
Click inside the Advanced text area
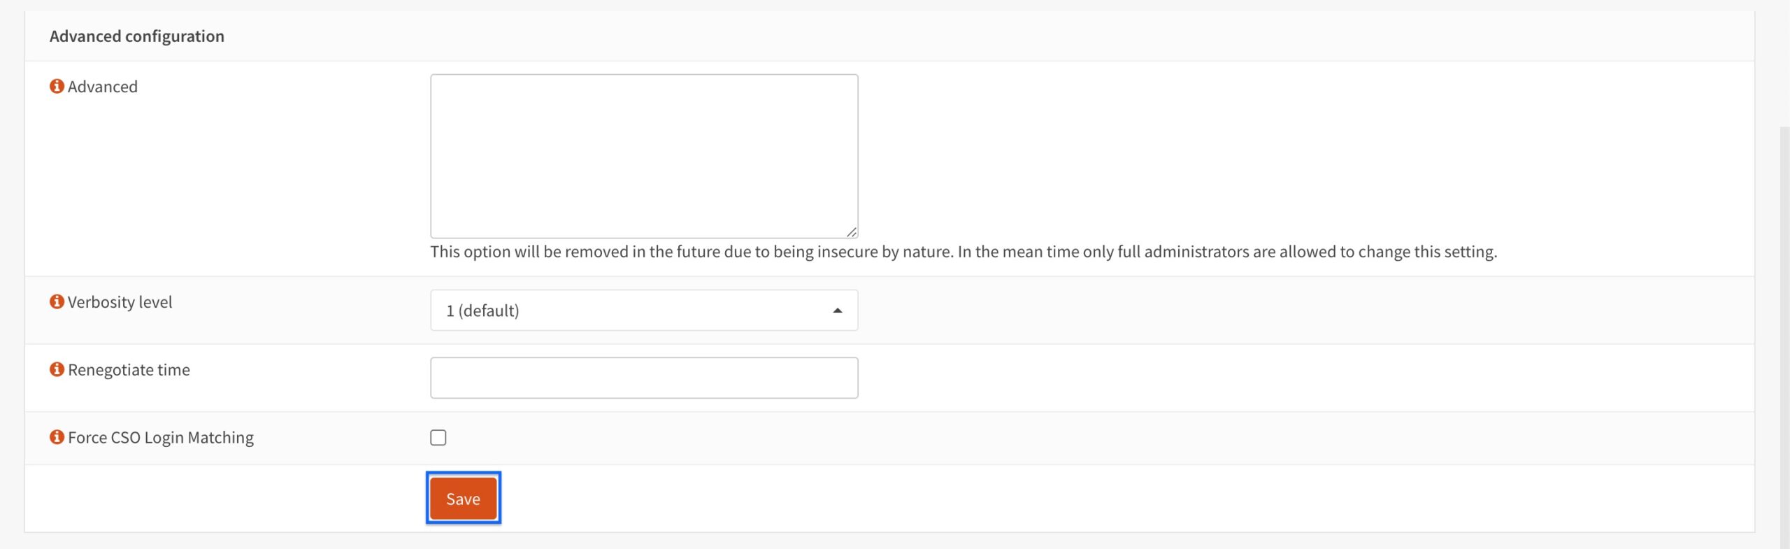pos(643,156)
